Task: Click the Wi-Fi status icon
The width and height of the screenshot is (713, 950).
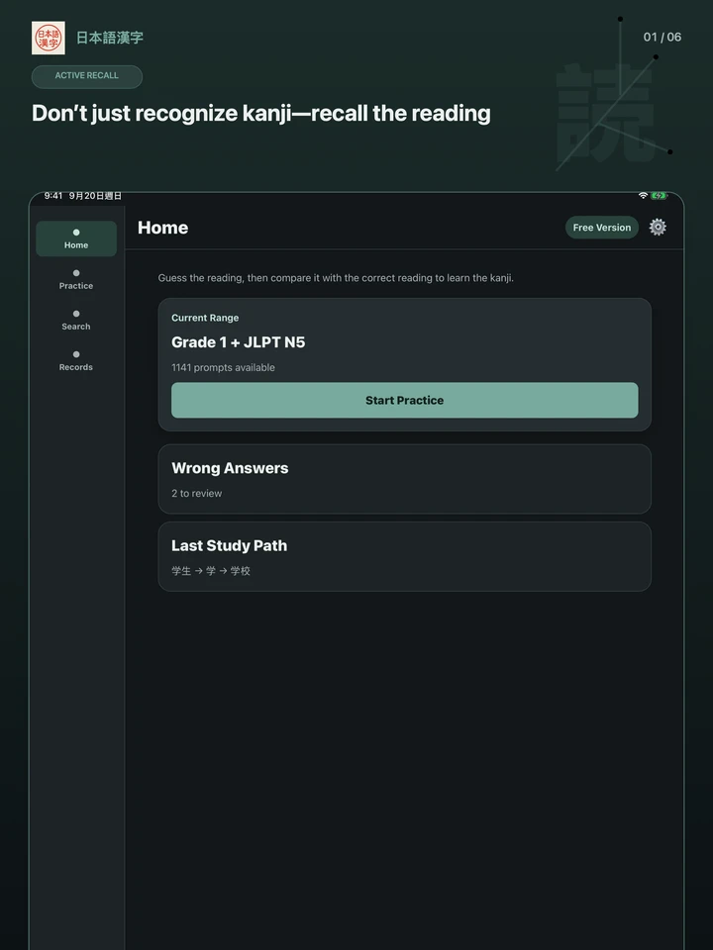Action: [643, 196]
